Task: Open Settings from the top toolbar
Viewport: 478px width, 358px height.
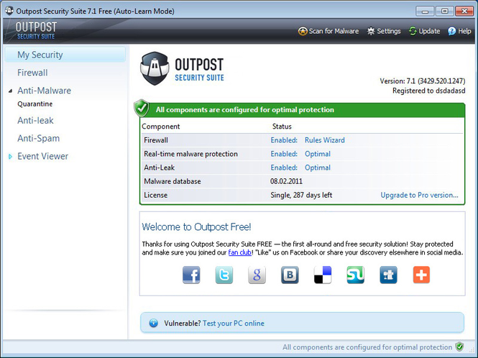Action: 384,31
